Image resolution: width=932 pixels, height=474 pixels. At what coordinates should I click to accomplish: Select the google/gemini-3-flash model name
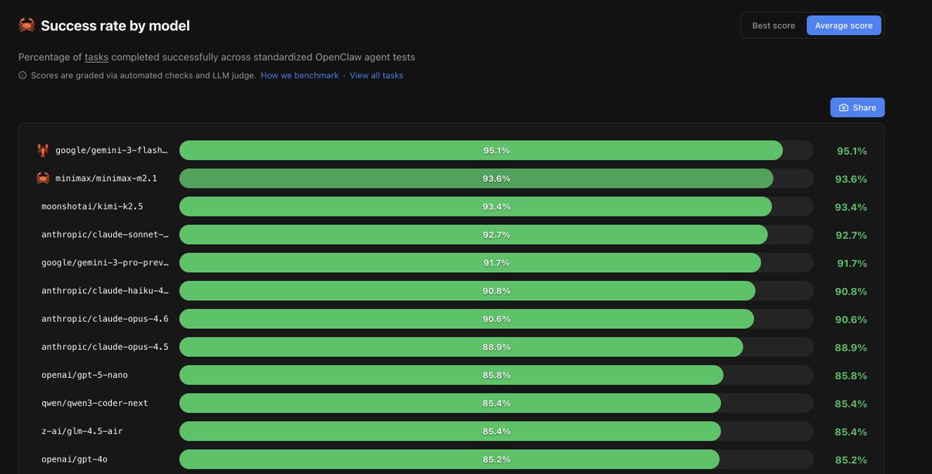[112, 151]
